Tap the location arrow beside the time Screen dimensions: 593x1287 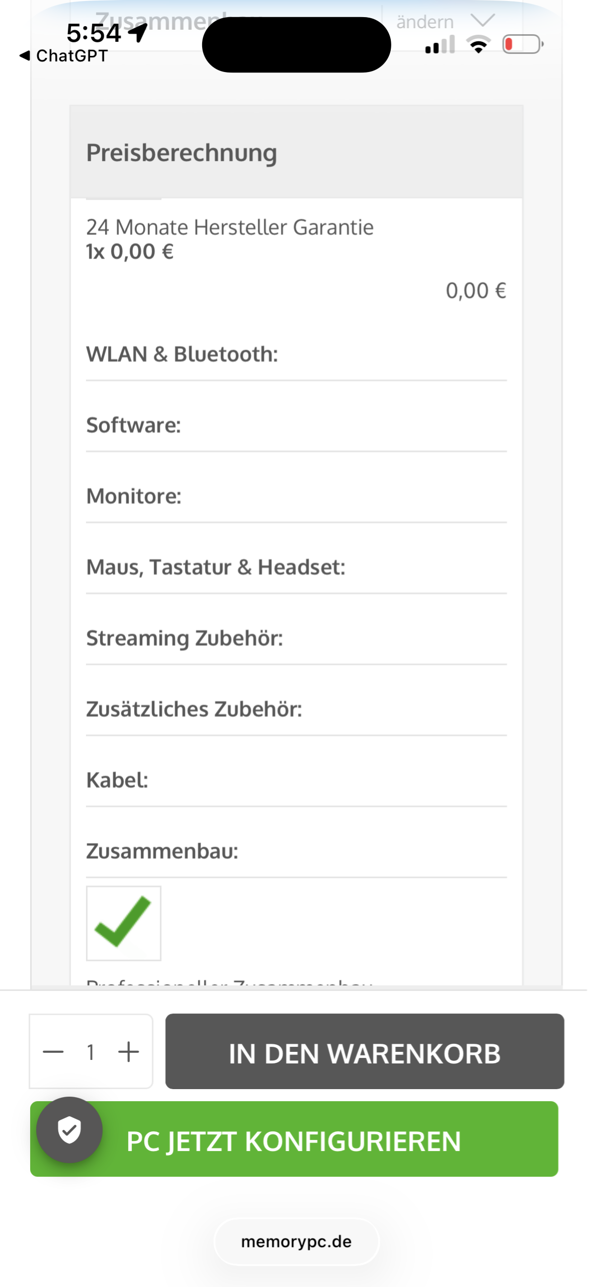(x=138, y=33)
